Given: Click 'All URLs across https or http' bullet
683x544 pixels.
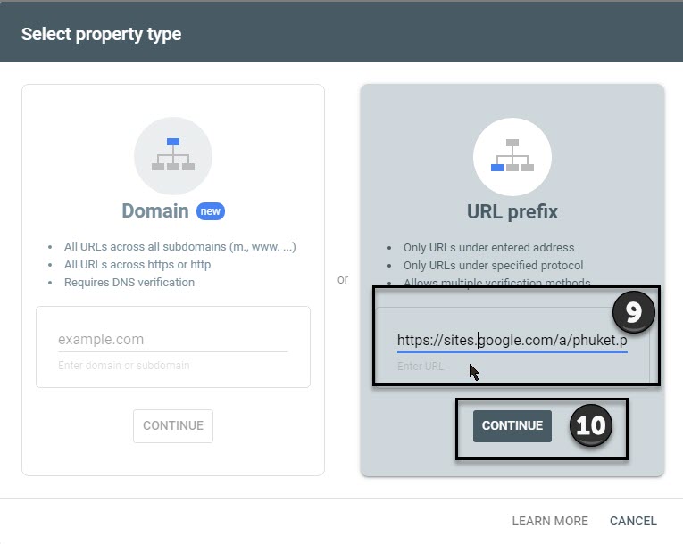Looking at the screenshot, I should (137, 265).
